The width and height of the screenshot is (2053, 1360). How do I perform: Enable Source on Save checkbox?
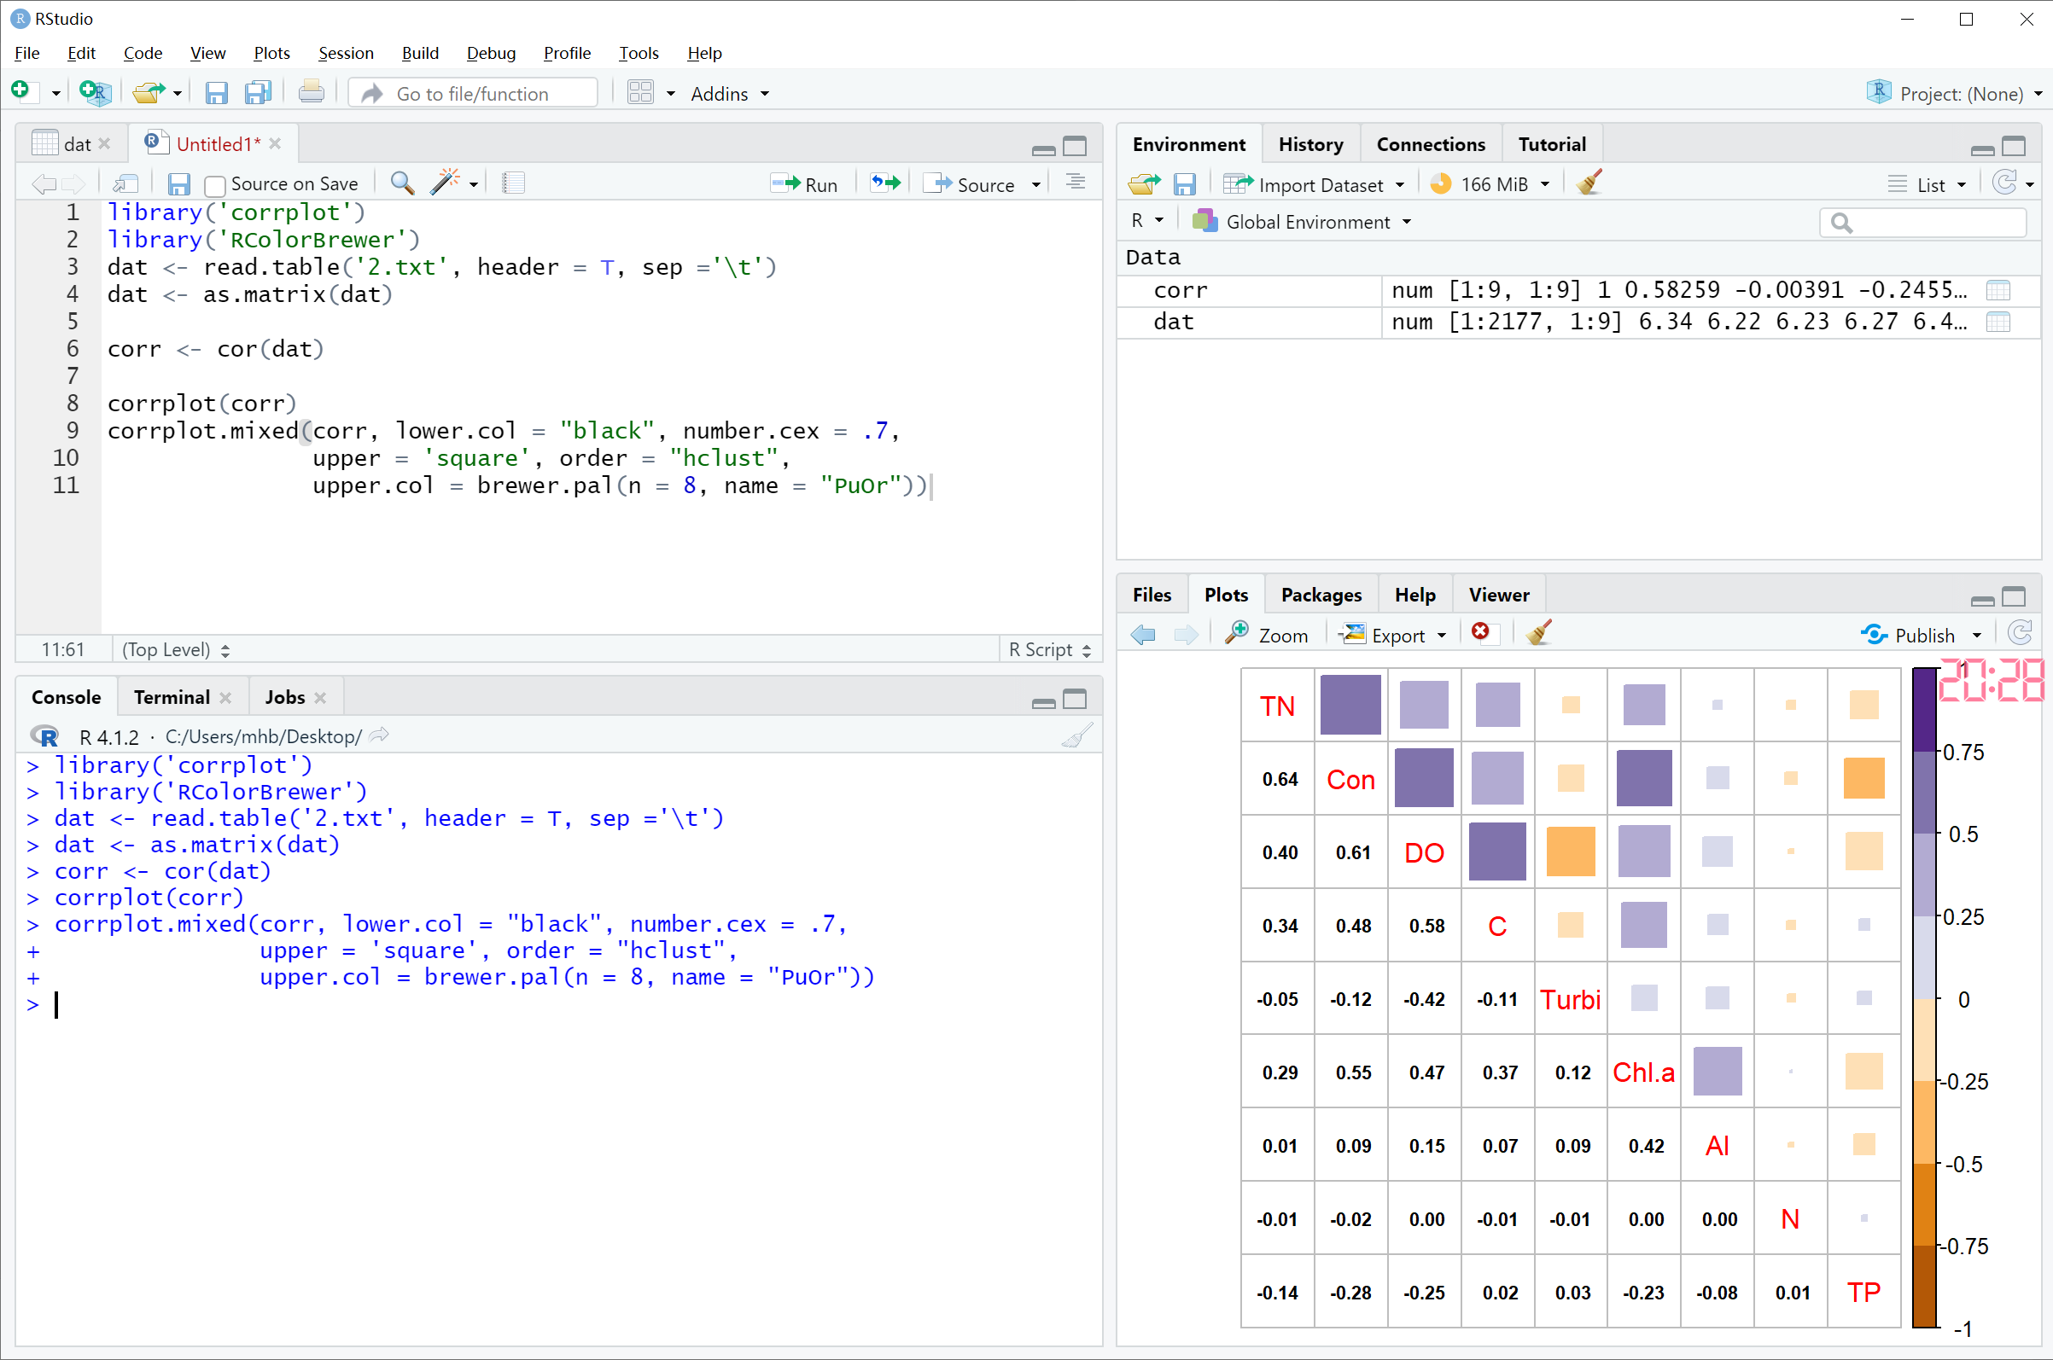coord(215,185)
